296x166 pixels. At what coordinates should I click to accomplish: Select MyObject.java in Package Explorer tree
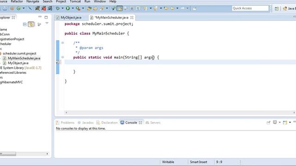[18, 63]
